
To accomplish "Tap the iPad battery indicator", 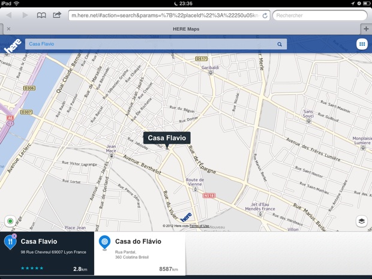I will tap(367, 4).
